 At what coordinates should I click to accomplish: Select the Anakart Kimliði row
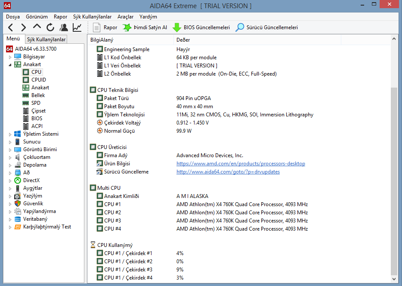[239, 196]
